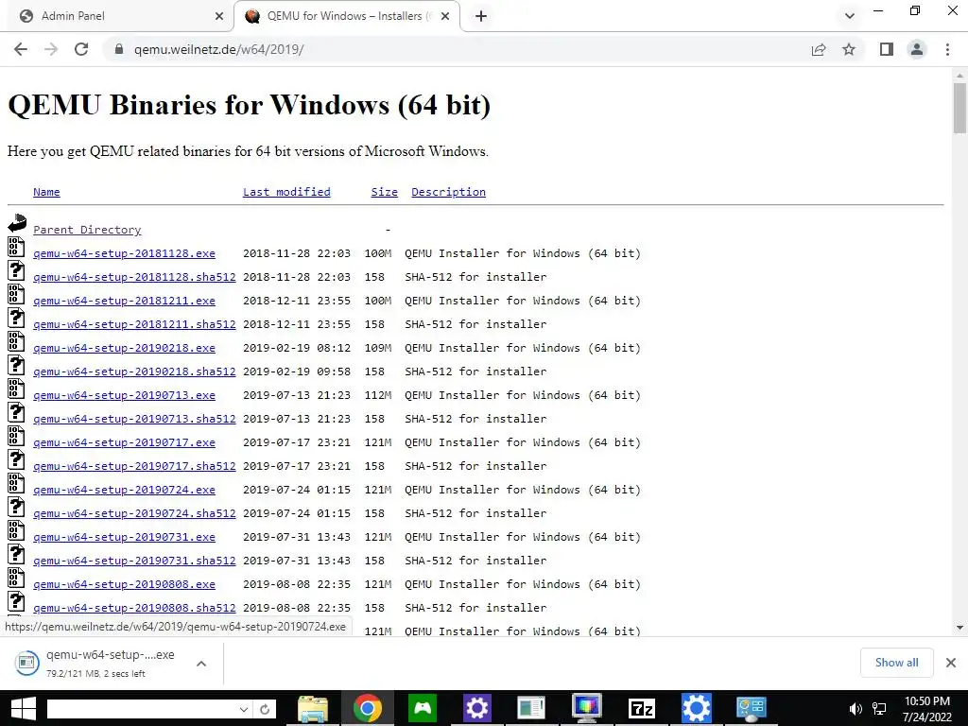Bookmark this page with the star icon
The width and height of the screenshot is (968, 726).
pyautogui.click(x=849, y=49)
